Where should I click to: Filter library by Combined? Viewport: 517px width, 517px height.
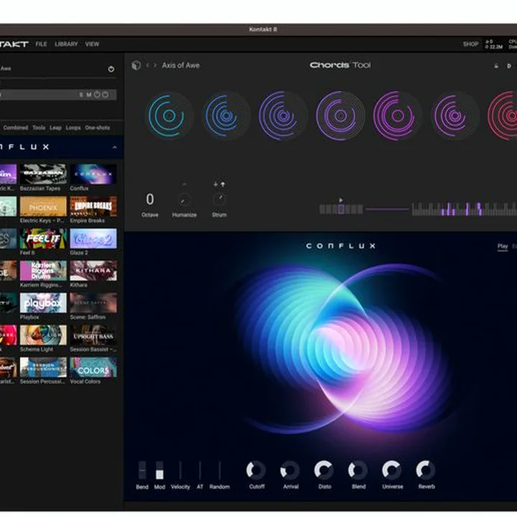[x=16, y=128]
